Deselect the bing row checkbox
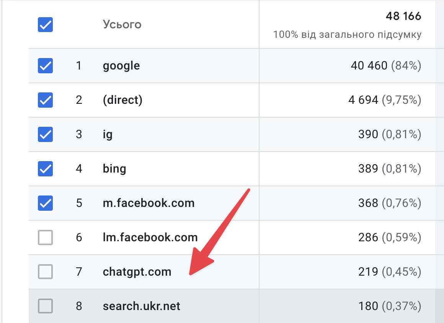 pyautogui.click(x=45, y=169)
